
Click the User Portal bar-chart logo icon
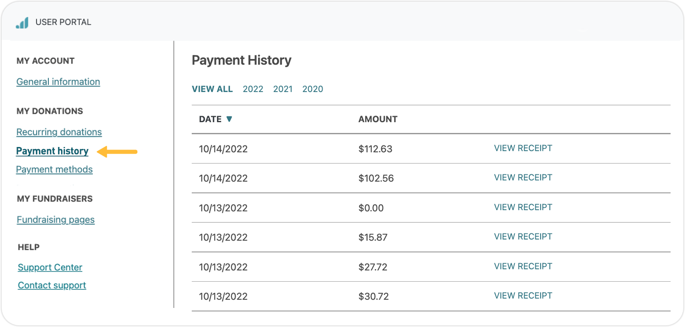tap(22, 23)
